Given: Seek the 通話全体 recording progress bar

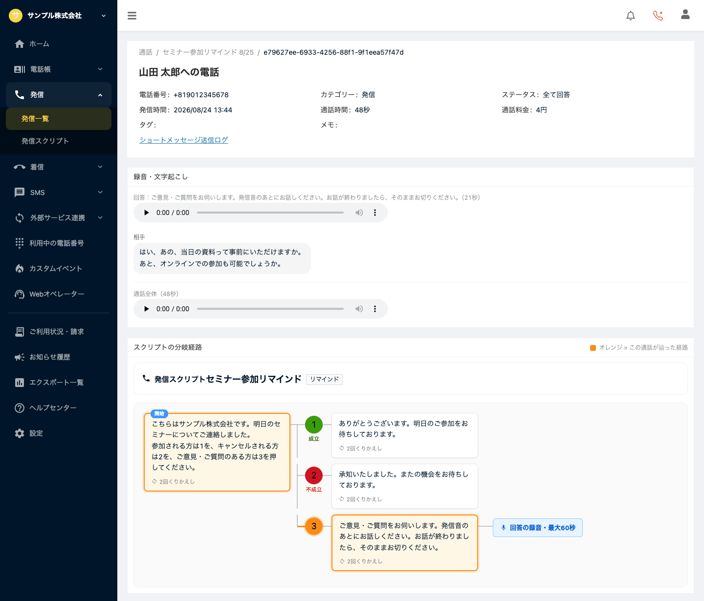Looking at the screenshot, I should tap(270, 309).
